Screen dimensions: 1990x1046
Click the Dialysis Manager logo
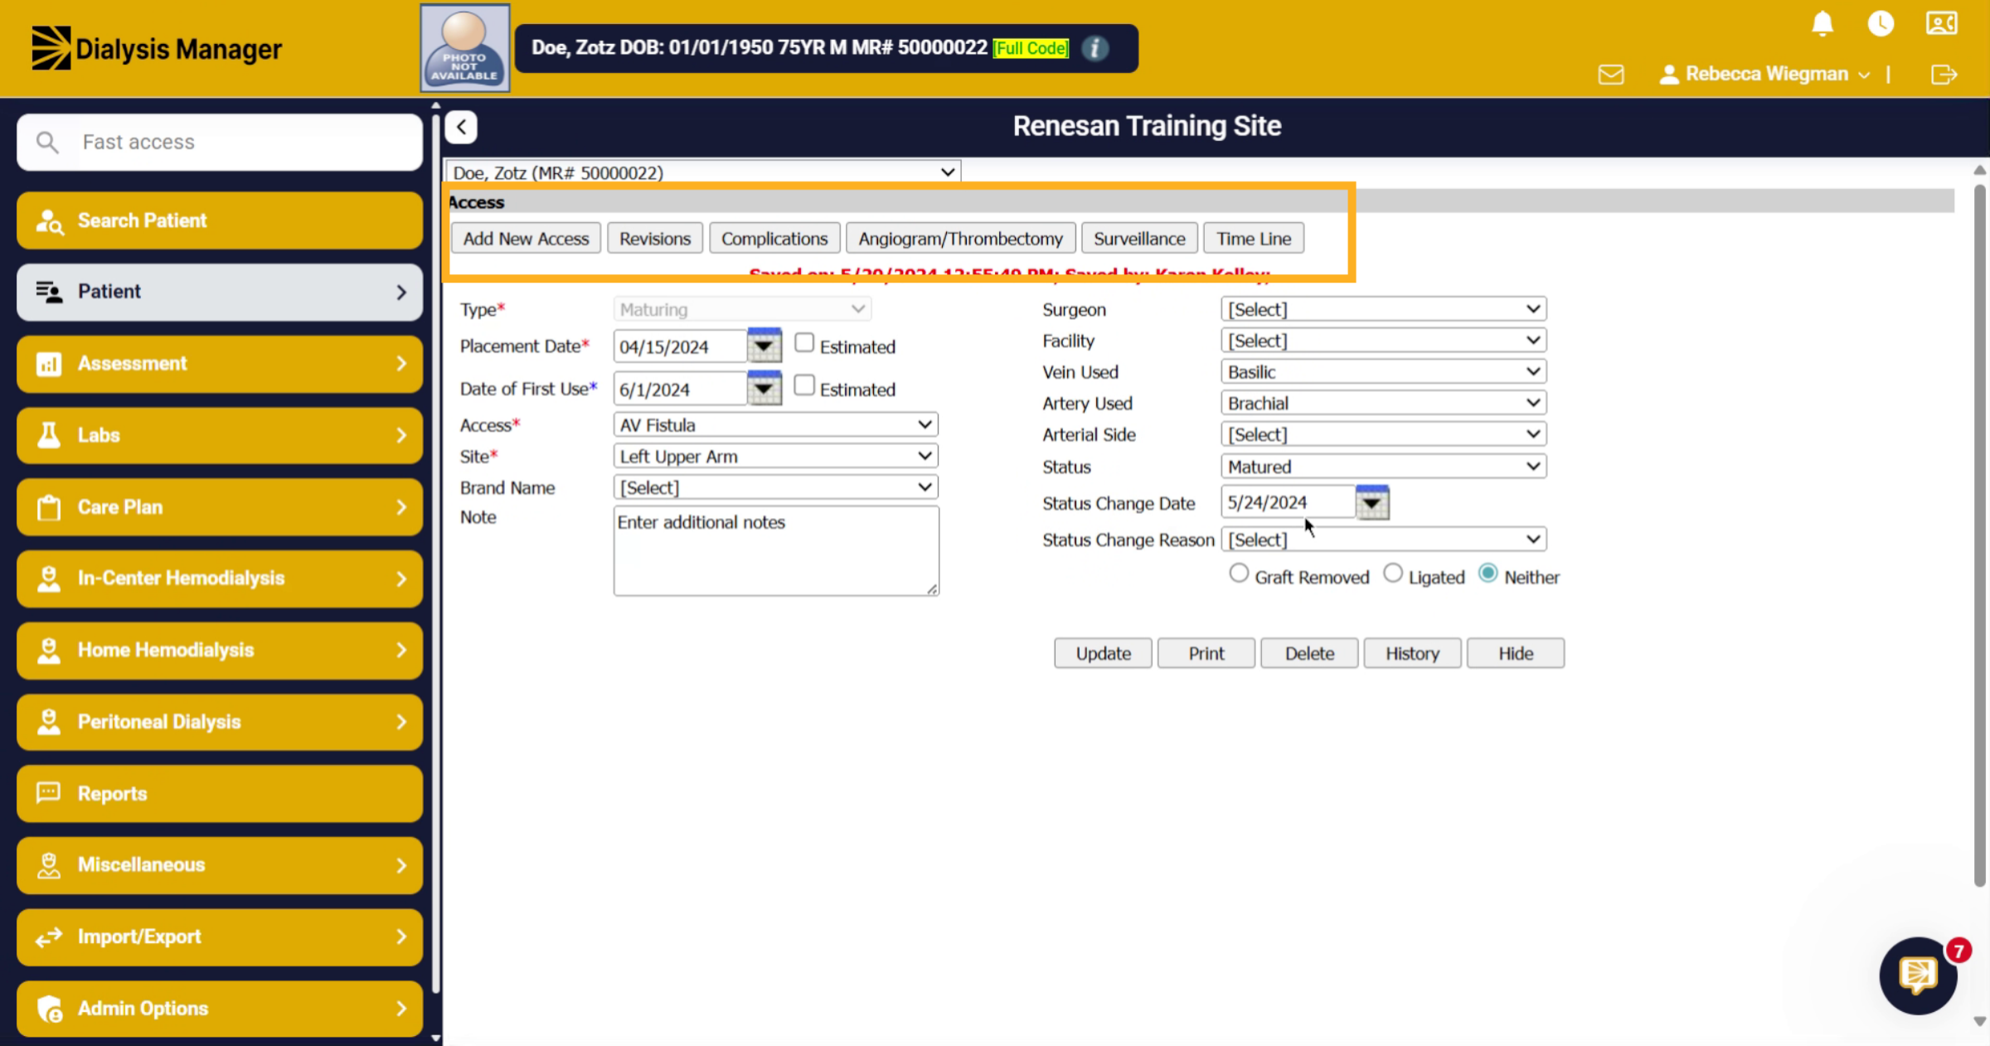pyautogui.click(x=157, y=48)
